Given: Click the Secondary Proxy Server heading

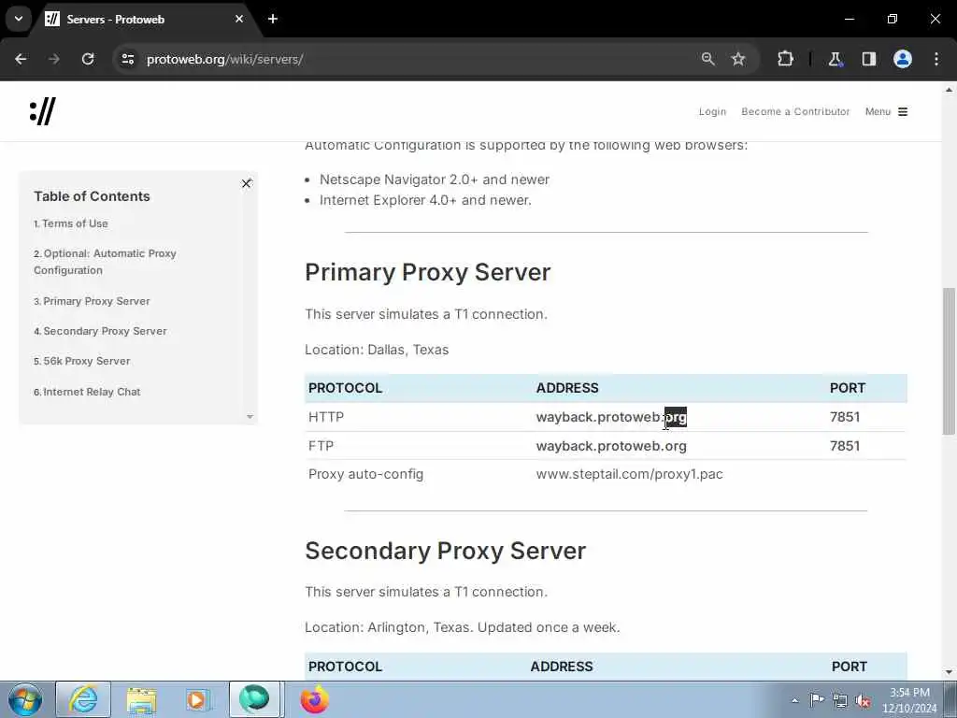Looking at the screenshot, I should point(445,551).
